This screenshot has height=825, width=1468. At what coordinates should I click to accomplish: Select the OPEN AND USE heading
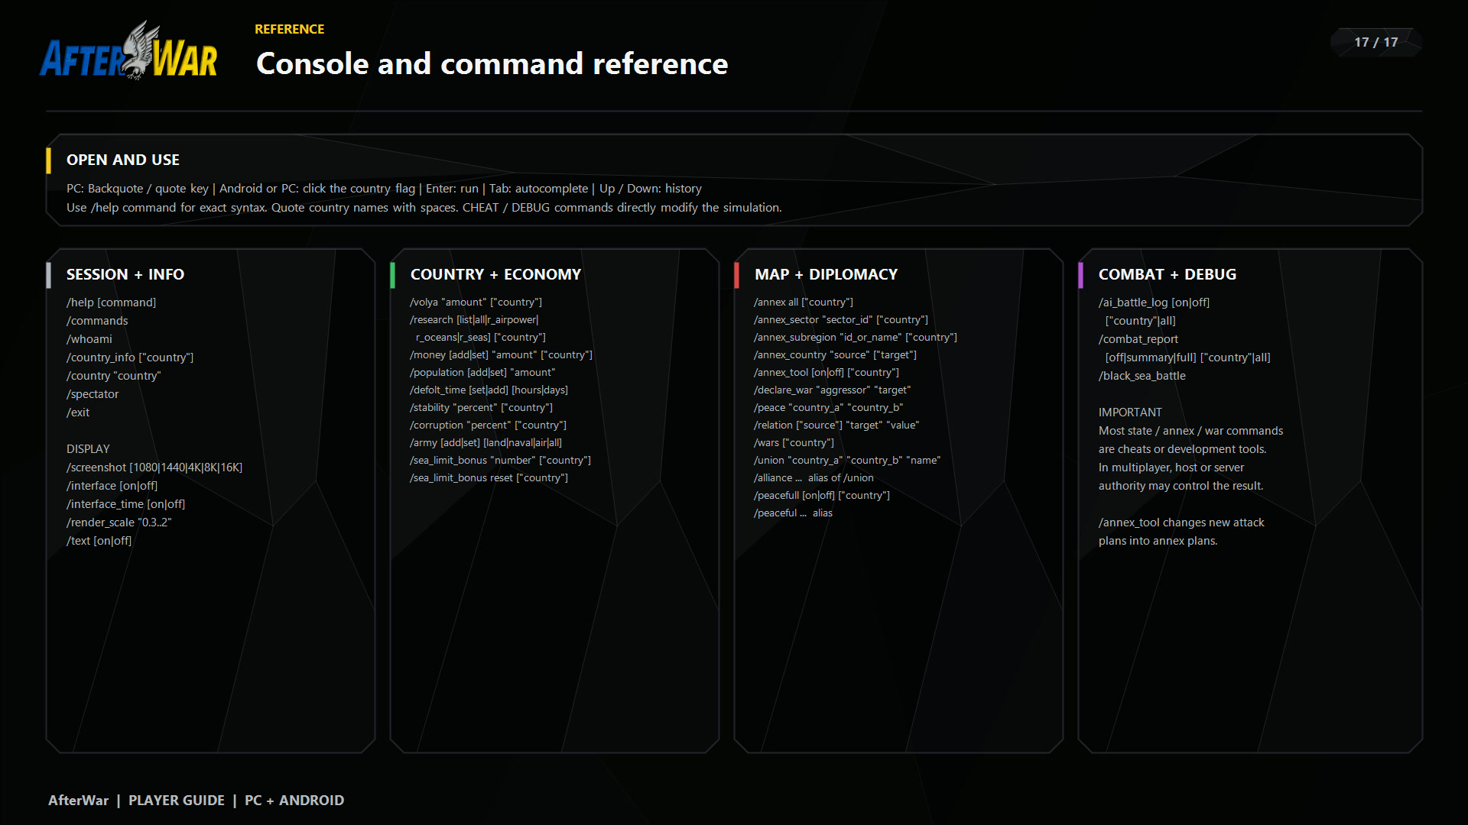(123, 160)
